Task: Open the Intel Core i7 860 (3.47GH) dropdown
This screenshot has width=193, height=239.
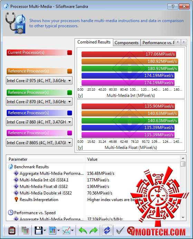Action: pyautogui.click(x=39, y=122)
